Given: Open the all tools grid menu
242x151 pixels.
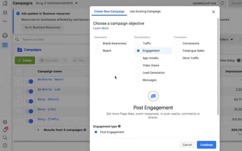Looking at the screenshot, I should tap(5, 13).
